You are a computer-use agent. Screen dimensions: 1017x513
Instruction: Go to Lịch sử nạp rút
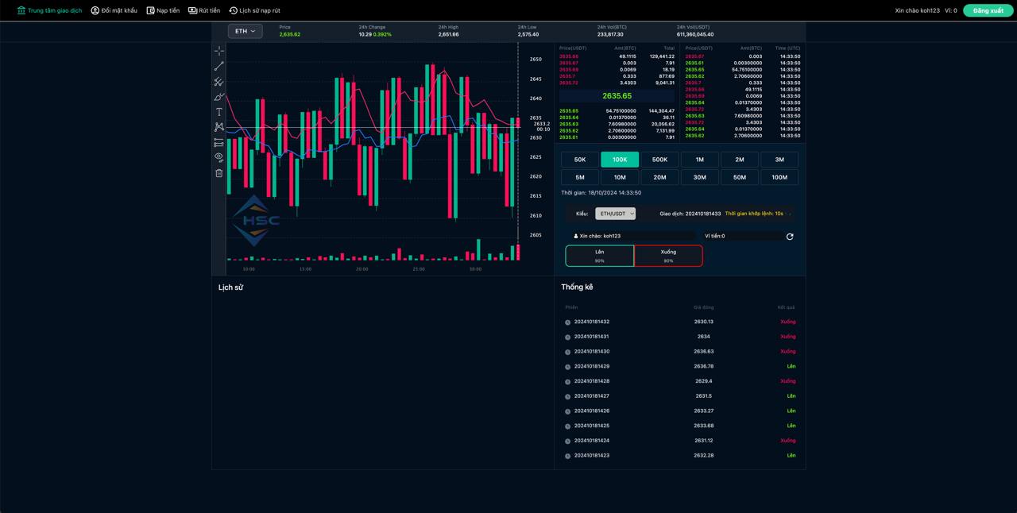(x=254, y=10)
